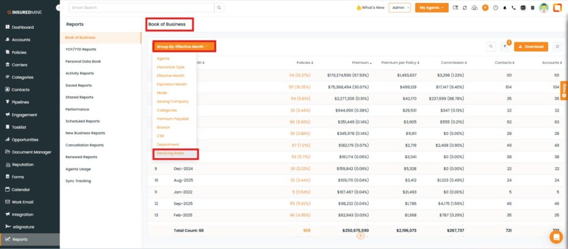Screen dimensions: 568x249
Task: Click the table search magnifier icon
Action: tap(491, 47)
